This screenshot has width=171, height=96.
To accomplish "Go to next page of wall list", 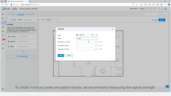I will [x=25, y=51].
